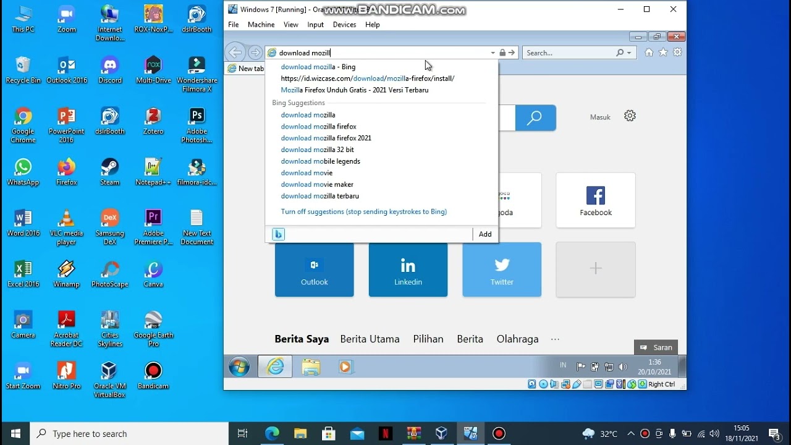791x445 pixels.
Task: Open VirtualBox File menu
Action: pos(234,25)
